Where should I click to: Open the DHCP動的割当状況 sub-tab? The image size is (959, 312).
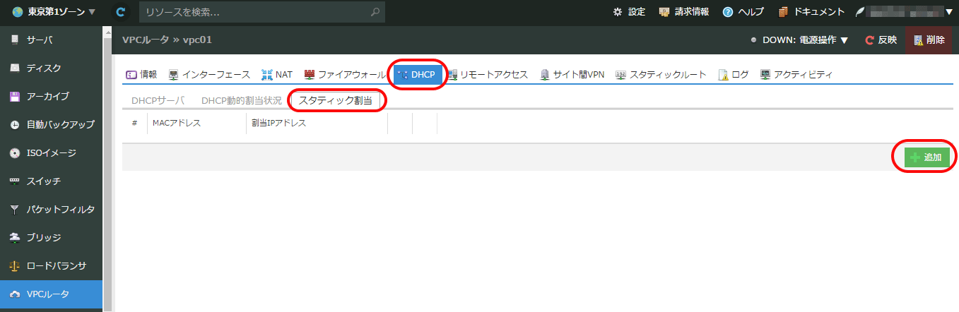click(x=242, y=100)
